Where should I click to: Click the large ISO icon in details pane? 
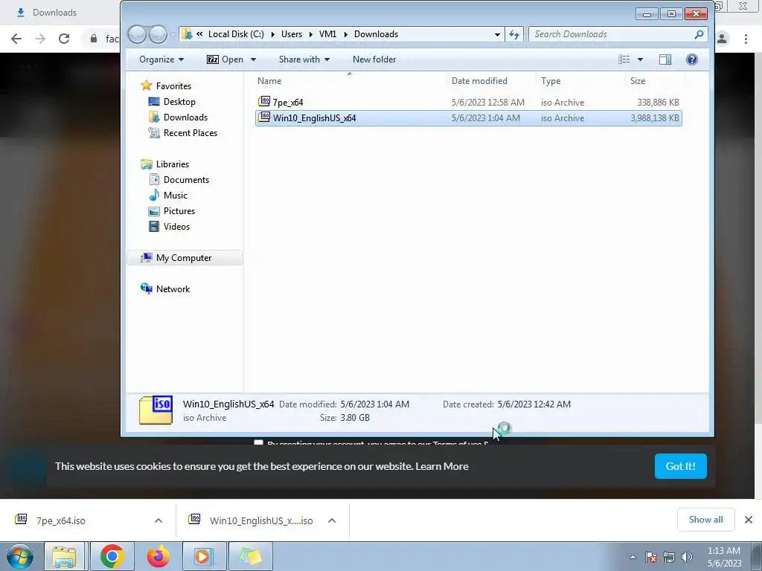click(x=156, y=410)
